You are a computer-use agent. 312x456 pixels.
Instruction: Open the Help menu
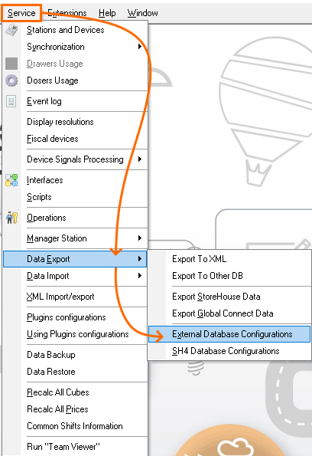coord(107,13)
